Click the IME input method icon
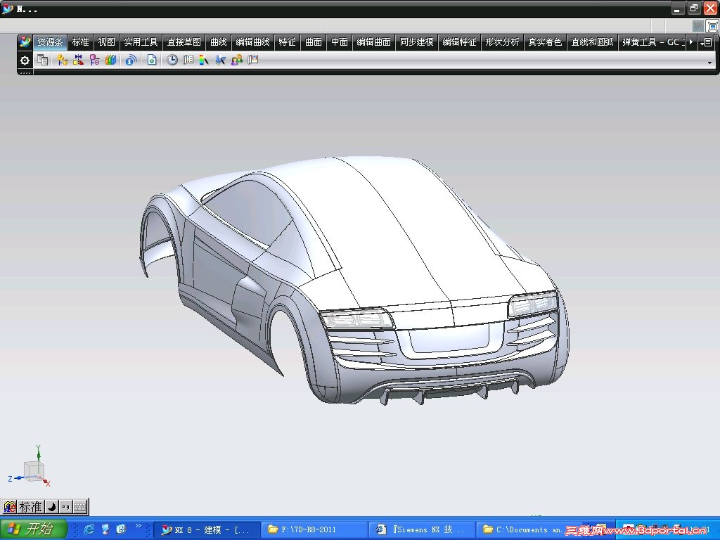 (x=10, y=507)
